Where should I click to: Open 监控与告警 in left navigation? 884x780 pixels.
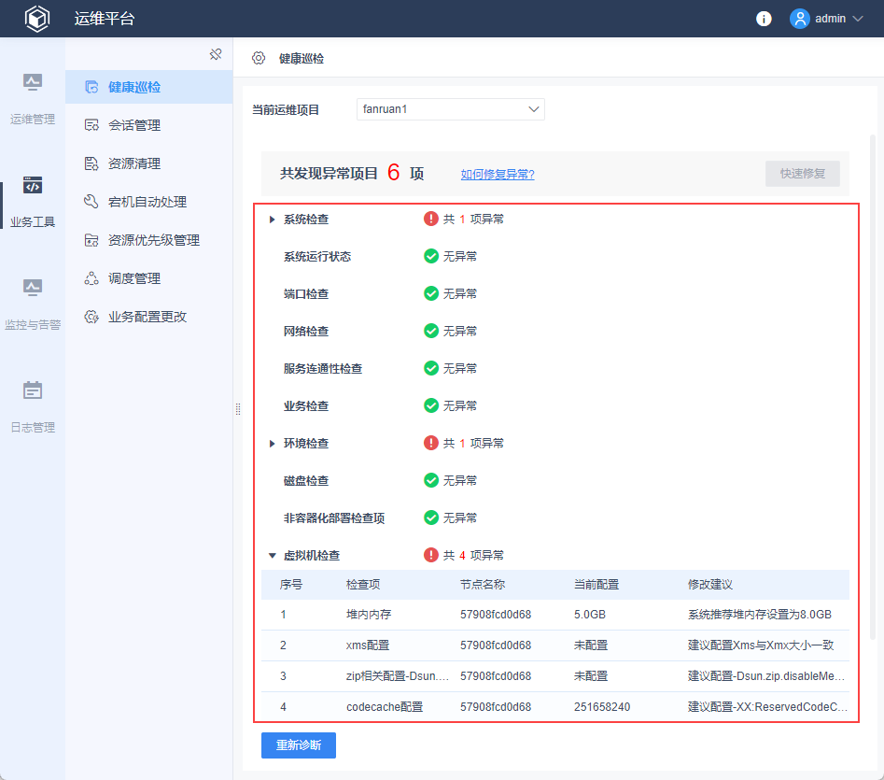point(33,304)
